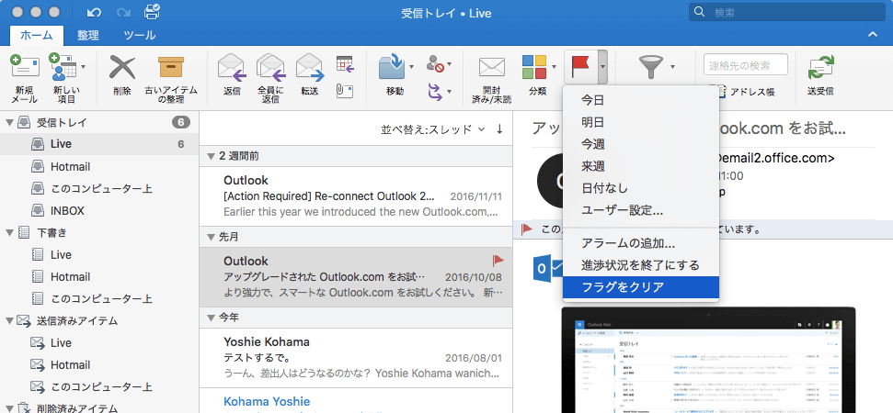Click the purple rules arrow icon

click(x=435, y=90)
